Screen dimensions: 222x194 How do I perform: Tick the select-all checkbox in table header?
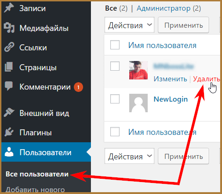pos(115,45)
